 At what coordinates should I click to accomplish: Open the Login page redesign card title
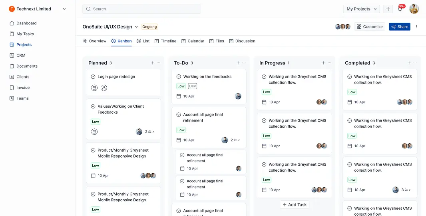point(116,77)
